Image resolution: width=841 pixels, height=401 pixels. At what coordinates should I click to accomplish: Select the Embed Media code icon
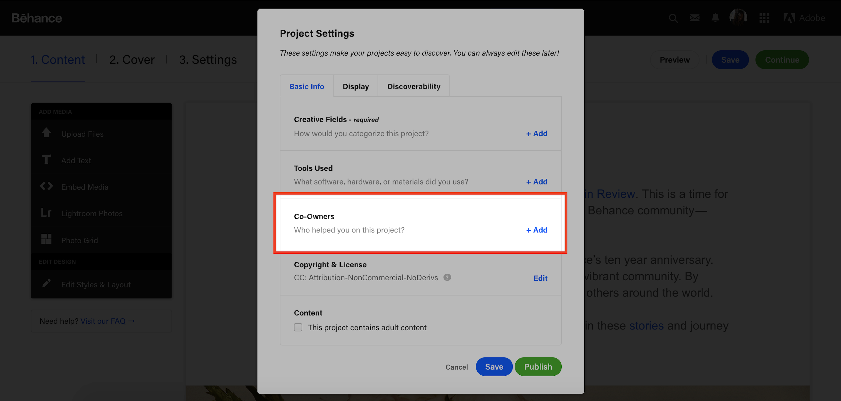tap(46, 186)
